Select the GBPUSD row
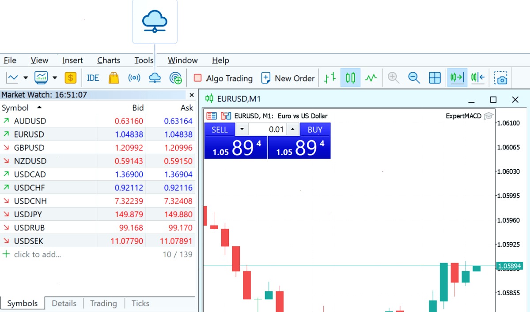The width and height of the screenshot is (530, 312). click(98, 148)
